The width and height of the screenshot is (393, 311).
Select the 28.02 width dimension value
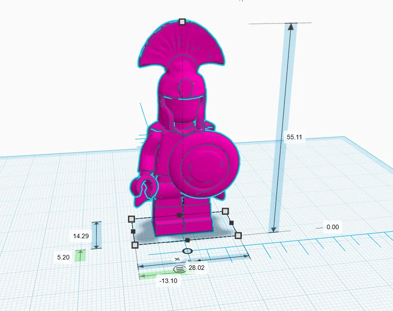coord(196,268)
